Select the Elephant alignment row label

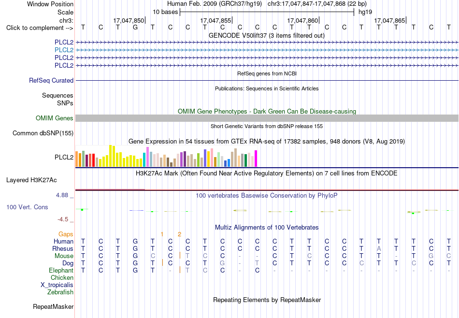point(61,271)
